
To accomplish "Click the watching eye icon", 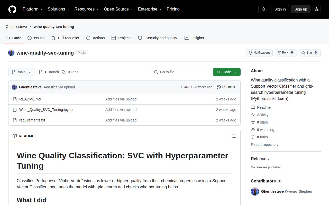I will point(253,130).
